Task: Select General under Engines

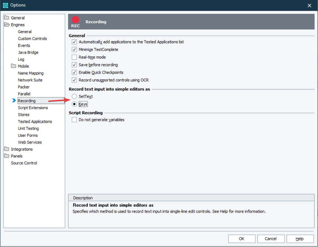Action: coord(25,32)
